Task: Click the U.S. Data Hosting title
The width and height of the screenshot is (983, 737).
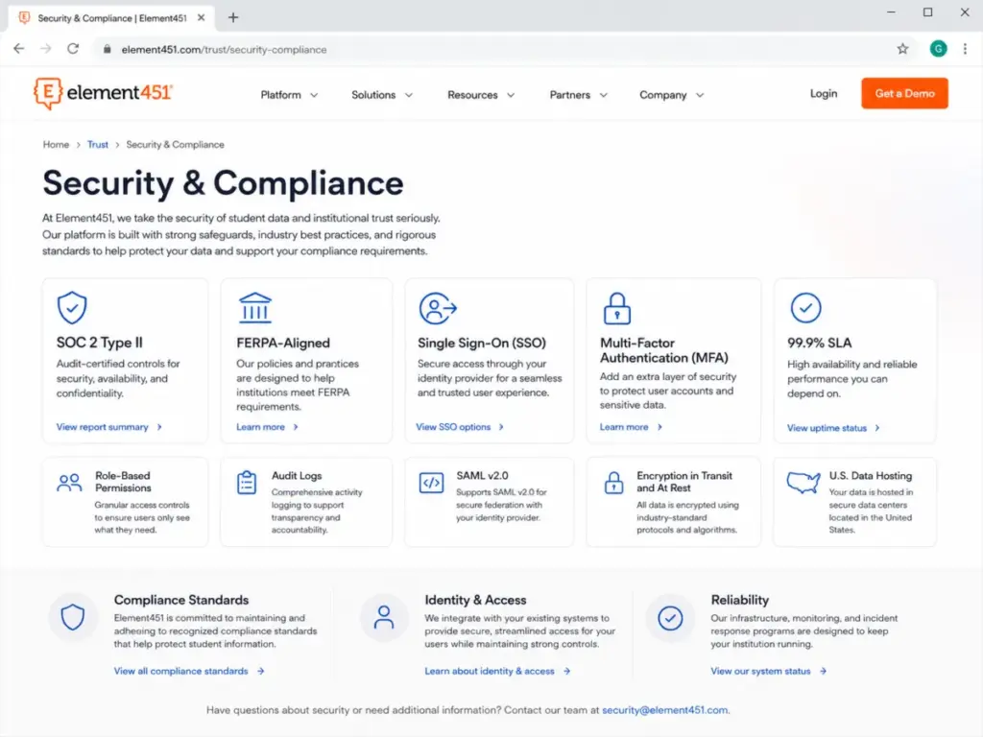Action: pos(870,476)
